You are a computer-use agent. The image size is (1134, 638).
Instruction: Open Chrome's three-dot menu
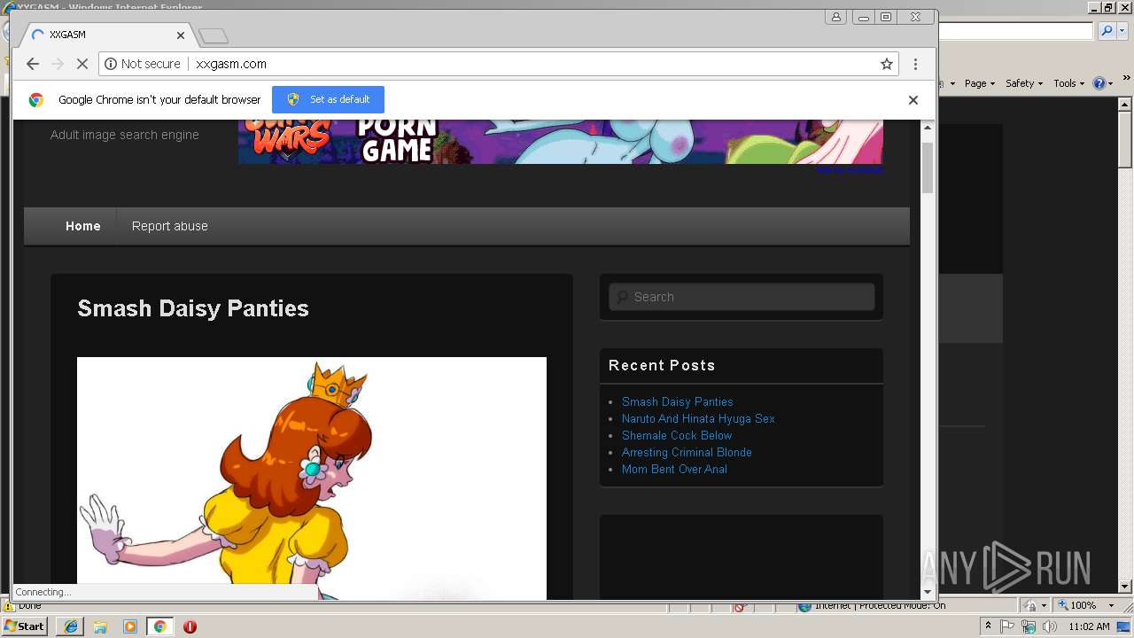click(x=915, y=64)
